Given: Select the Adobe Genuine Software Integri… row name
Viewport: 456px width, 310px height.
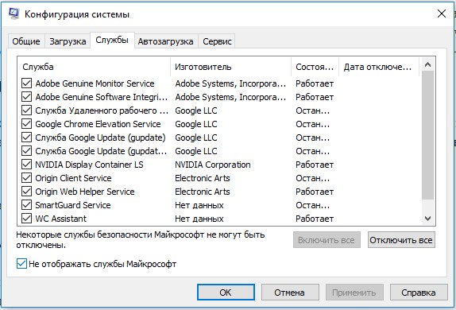Looking at the screenshot, I should tap(102, 97).
